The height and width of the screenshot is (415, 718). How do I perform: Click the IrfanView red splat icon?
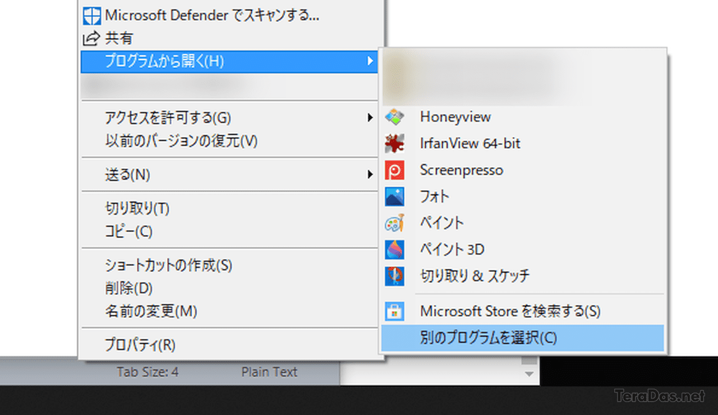coord(394,144)
